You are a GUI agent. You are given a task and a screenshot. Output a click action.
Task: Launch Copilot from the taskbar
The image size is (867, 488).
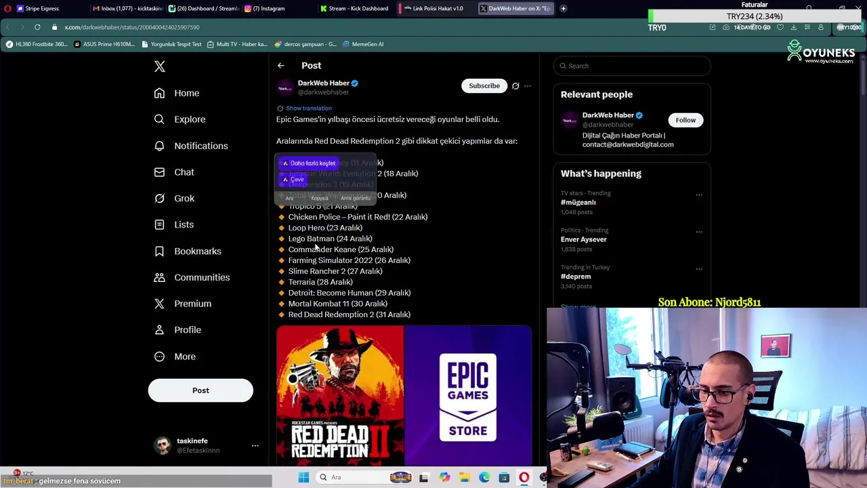444,478
